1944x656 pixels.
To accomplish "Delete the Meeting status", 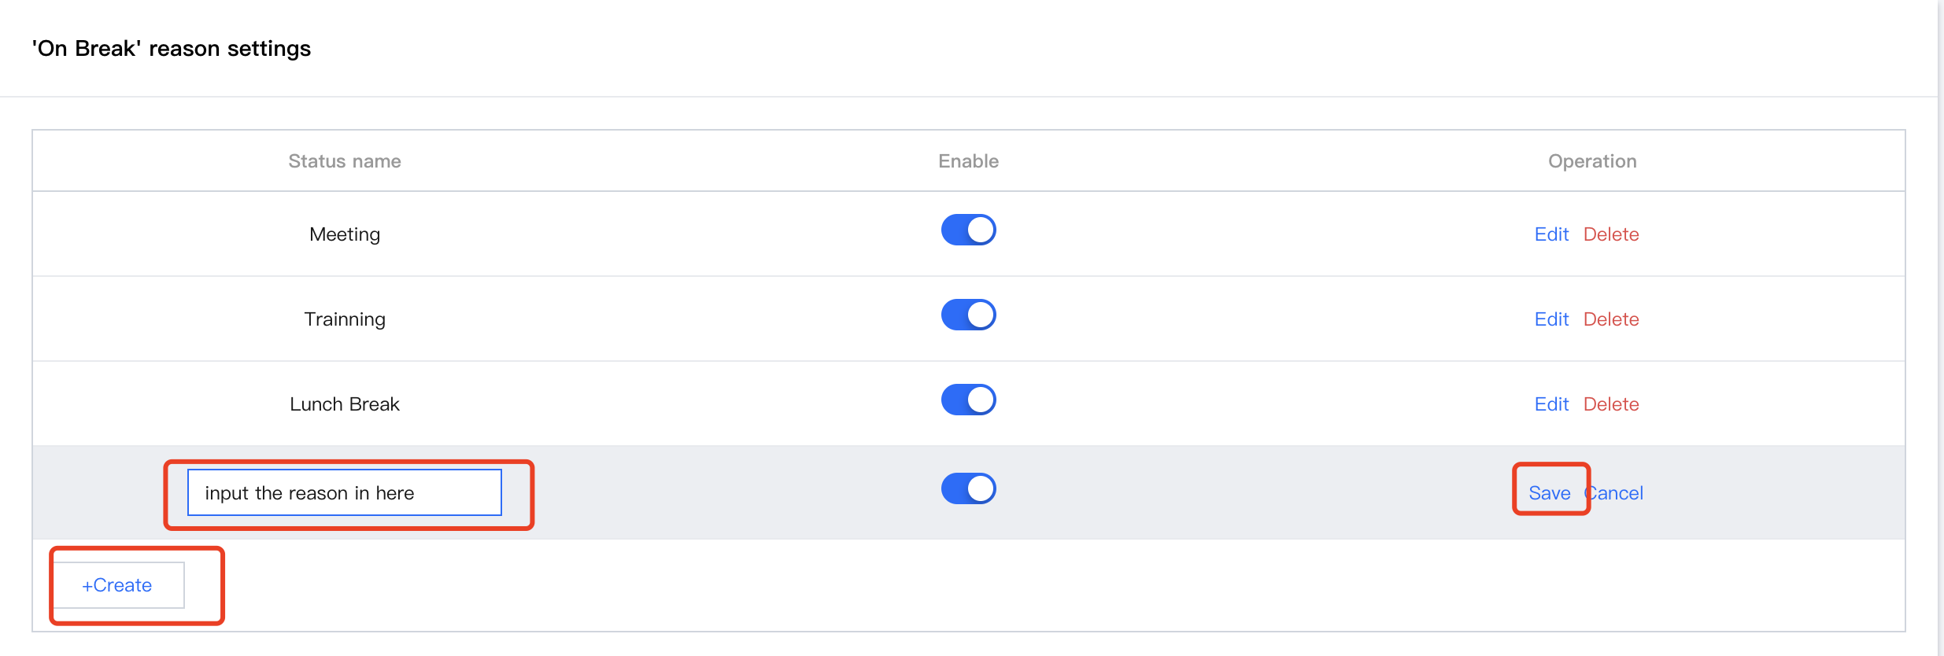I will tap(1610, 234).
